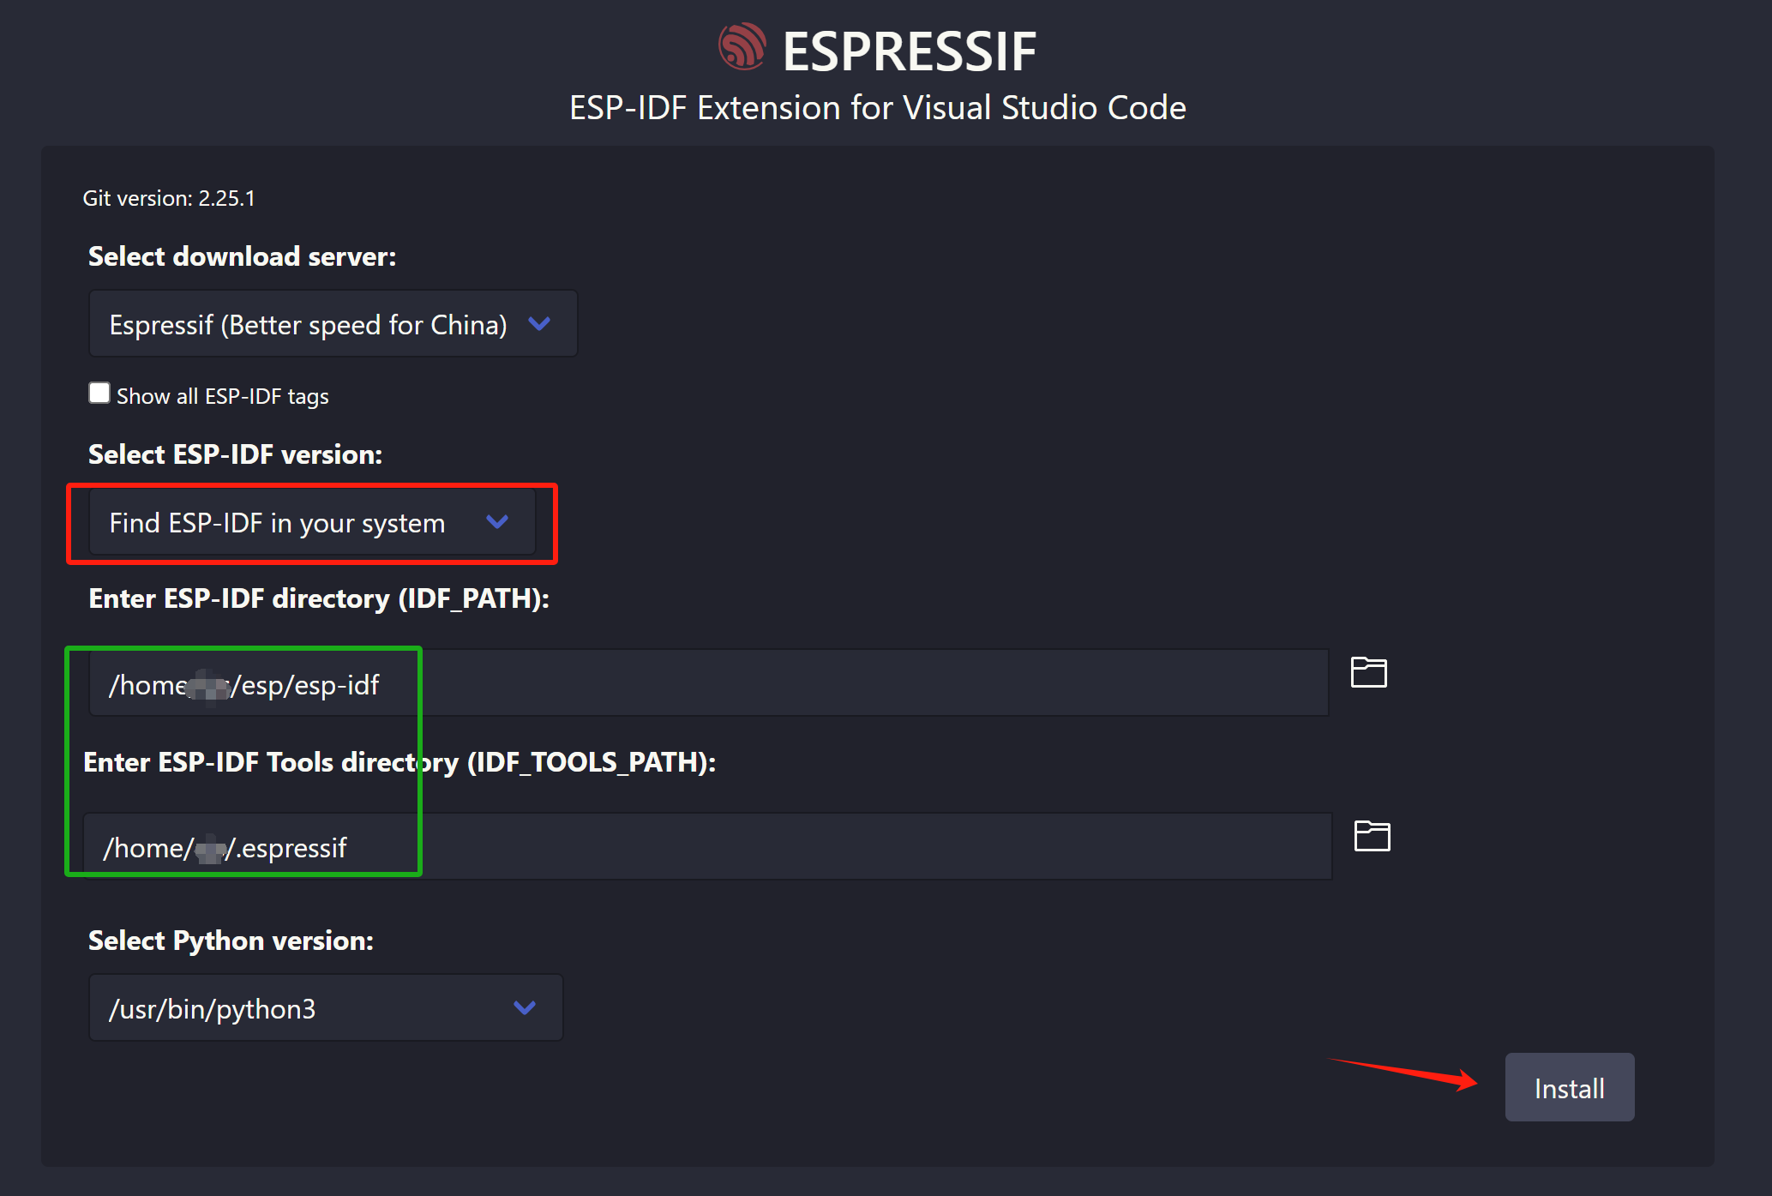This screenshot has height=1196, width=1772.
Task: Click the folder icon beside IDF_TOOLS_PATH field
Action: pos(1373,836)
